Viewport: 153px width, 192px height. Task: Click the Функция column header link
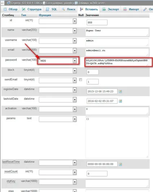coord(45,15)
